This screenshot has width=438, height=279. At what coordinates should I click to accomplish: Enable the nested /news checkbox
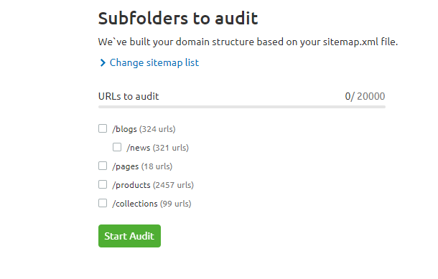117,147
